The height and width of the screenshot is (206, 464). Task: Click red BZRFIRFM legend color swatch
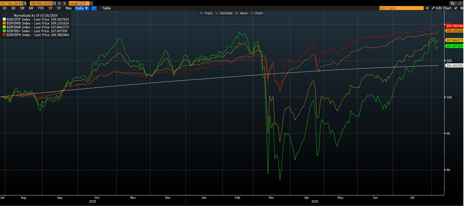point(4,35)
